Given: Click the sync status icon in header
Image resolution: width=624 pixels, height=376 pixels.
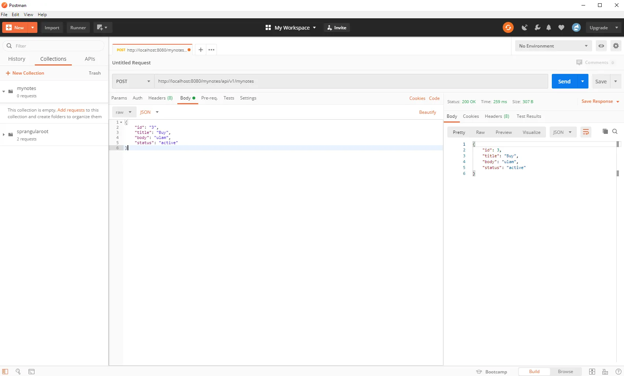Looking at the screenshot, I should [508, 27].
